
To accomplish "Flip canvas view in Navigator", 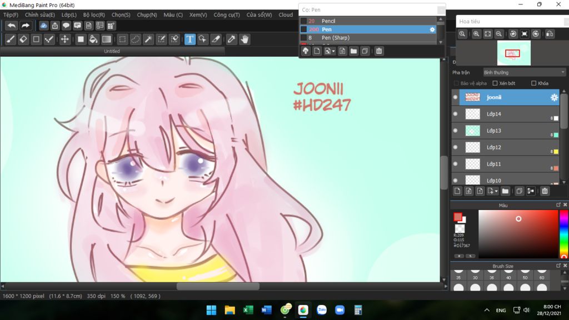I will [550, 34].
